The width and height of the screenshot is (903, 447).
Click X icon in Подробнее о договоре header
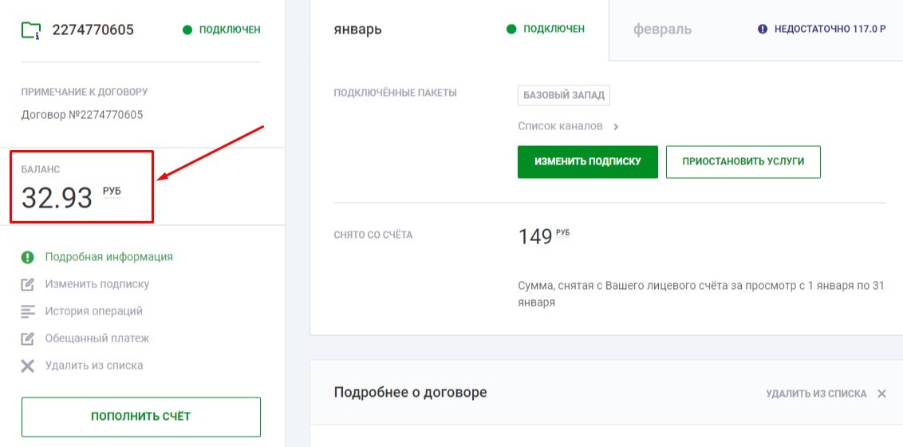coord(881,394)
